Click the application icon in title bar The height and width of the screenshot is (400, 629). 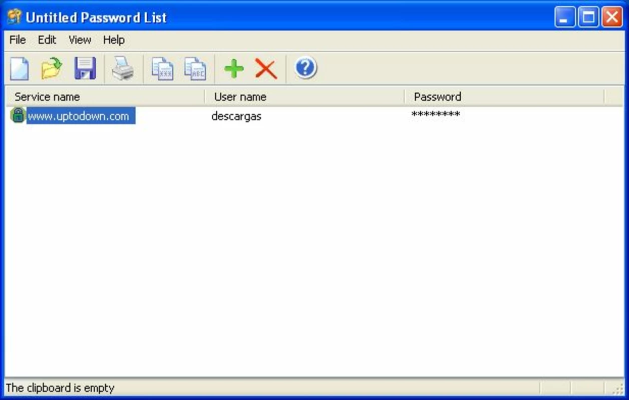coord(14,17)
